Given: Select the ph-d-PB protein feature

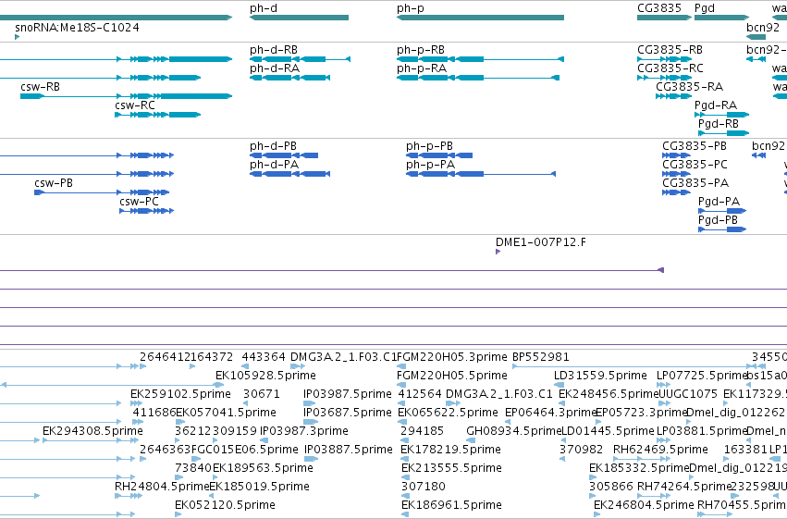Looking at the screenshot, I should (x=284, y=155).
